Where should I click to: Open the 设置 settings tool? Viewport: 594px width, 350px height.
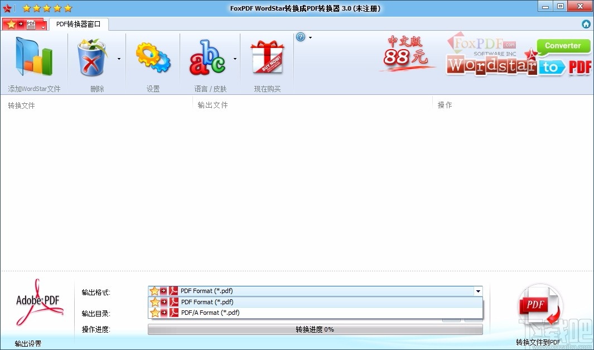153,56
